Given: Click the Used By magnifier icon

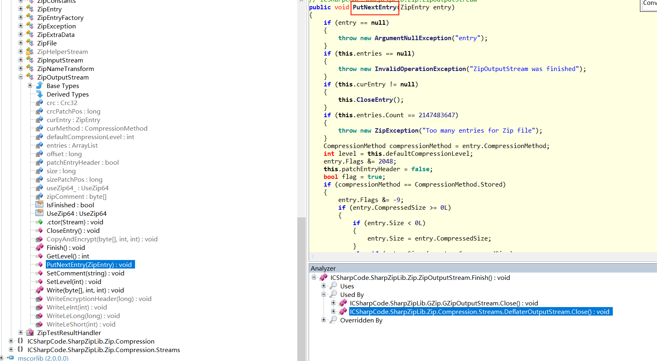Looking at the screenshot, I should pyautogui.click(x=333, y=294).
